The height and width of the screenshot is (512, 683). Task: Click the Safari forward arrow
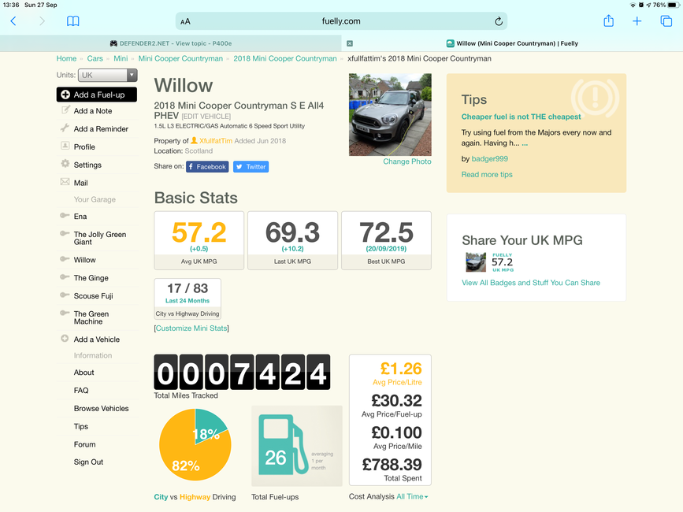click(42, 21)
